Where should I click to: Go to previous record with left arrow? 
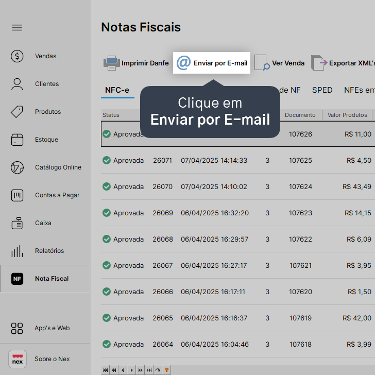click(123, 370)
